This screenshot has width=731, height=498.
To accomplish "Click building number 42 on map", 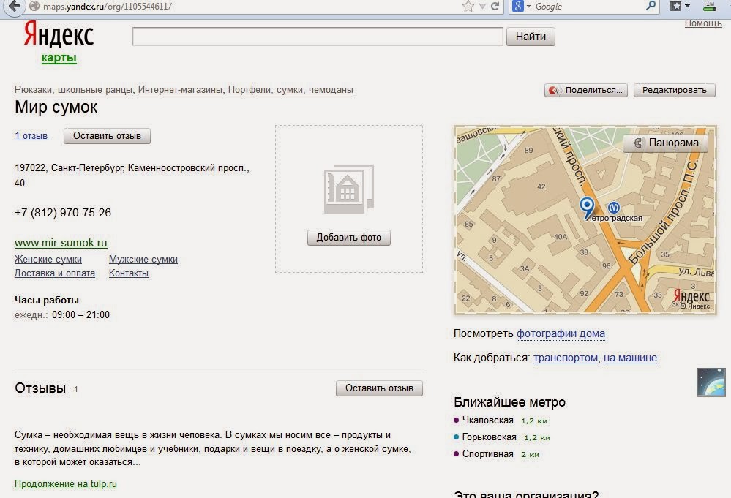I will pyautogui.click(x=541, y=186).
